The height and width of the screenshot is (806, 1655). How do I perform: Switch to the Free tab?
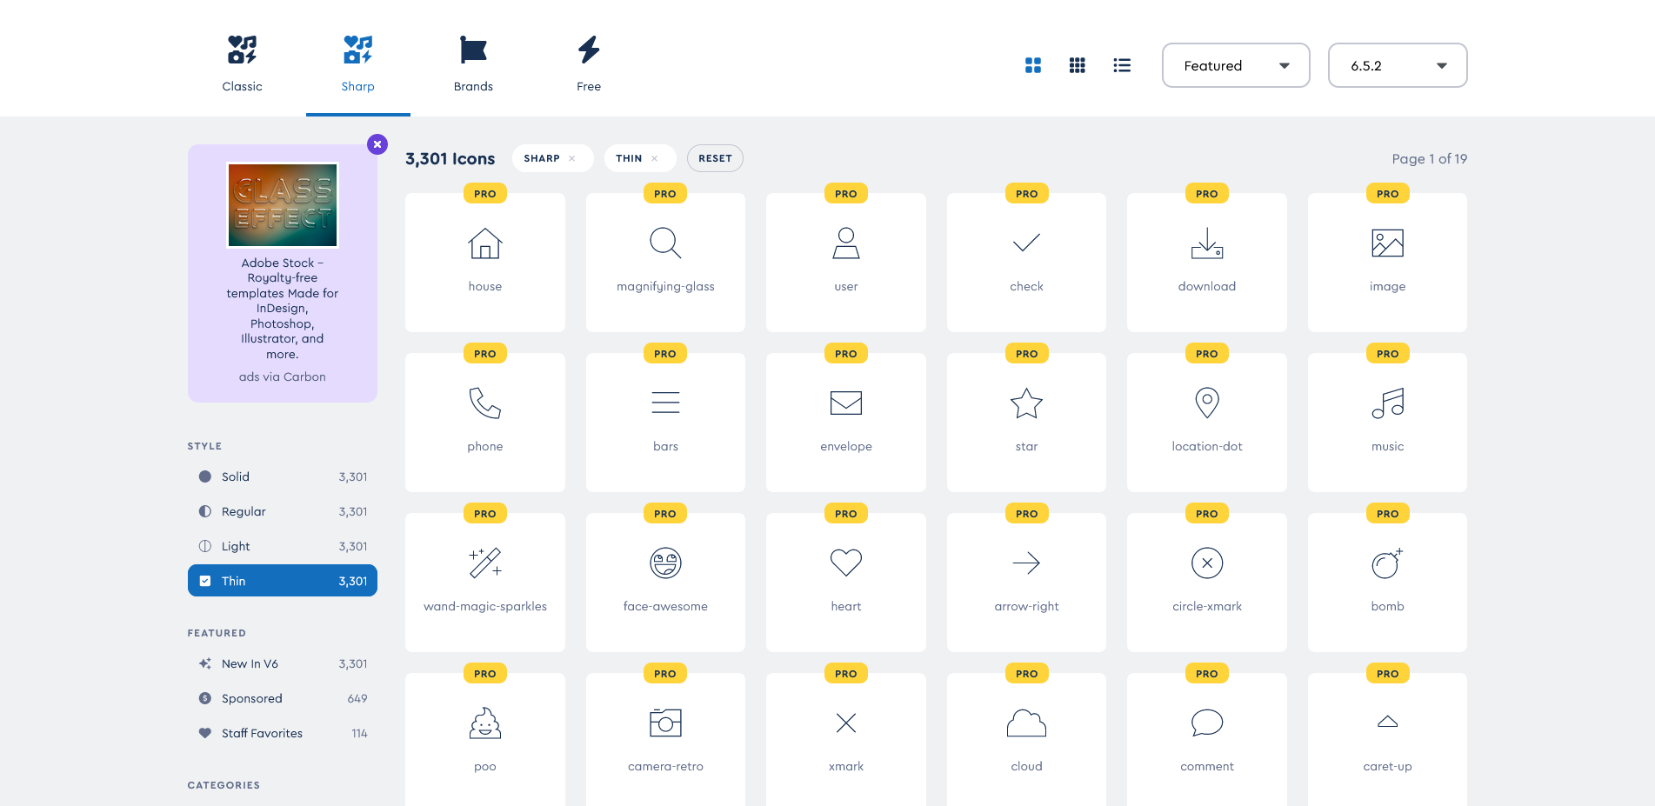[x=589, y=63]
